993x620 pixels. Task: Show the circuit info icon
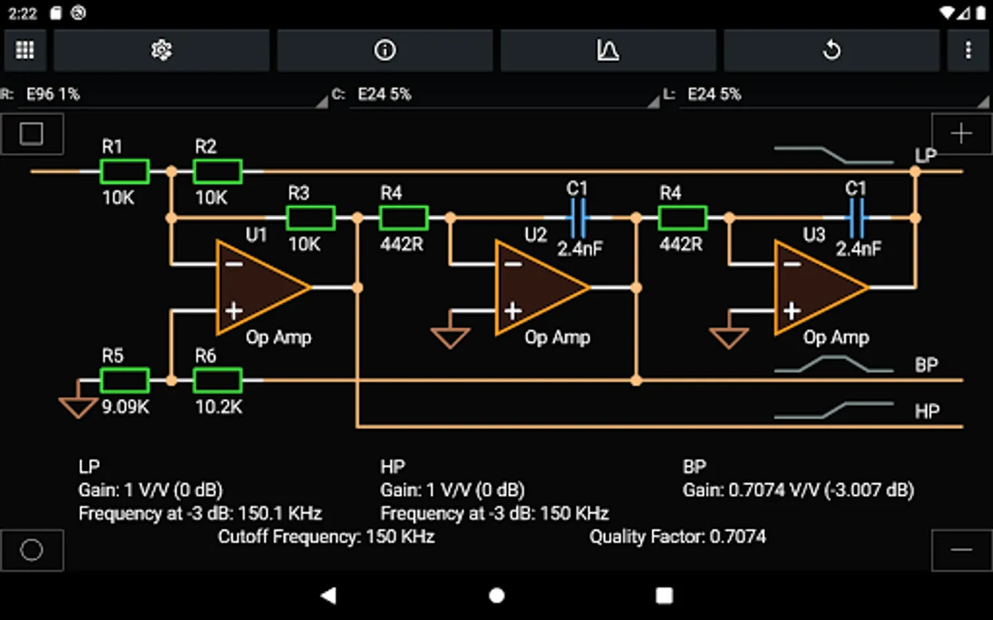click(385, 50)
